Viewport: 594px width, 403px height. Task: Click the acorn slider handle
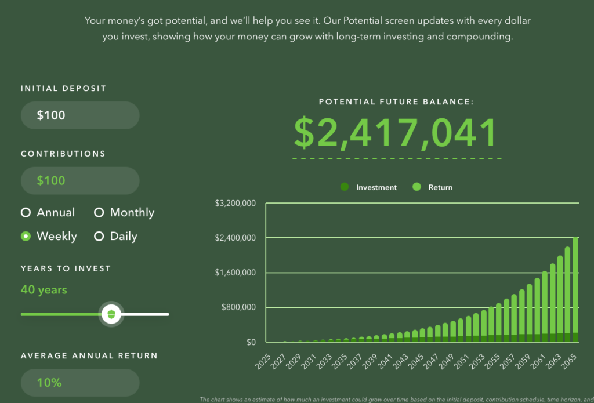point(110,314)
